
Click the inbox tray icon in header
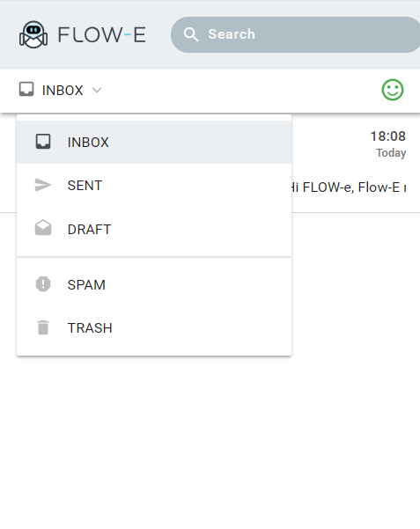click(26, 90)
